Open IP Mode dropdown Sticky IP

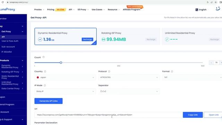pyautogui.click(x=65, y=91)
